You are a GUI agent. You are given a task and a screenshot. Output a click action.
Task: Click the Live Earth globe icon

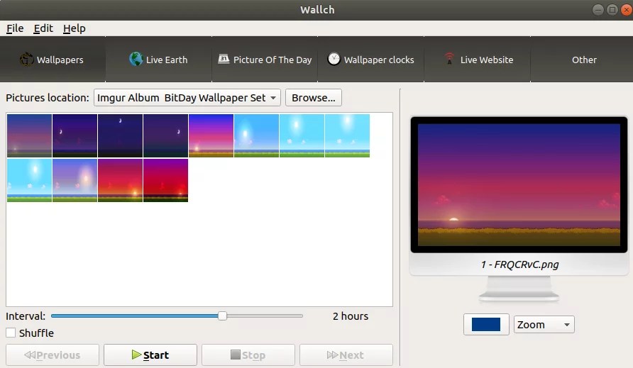click(x=136, y=59)
